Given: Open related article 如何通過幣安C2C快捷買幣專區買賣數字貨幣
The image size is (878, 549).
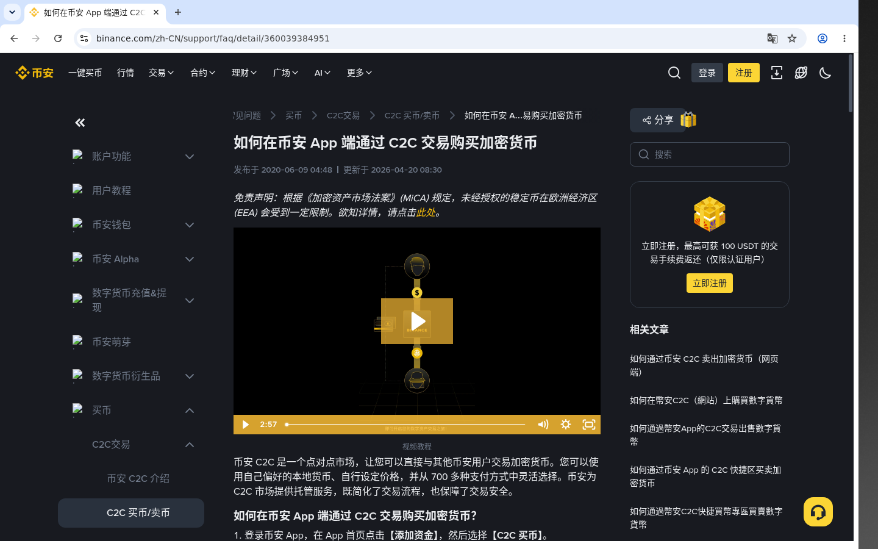Looking at the screenshot, I should point(706,518).
